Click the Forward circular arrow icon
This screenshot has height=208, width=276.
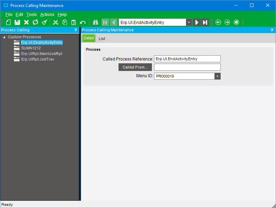227,22
